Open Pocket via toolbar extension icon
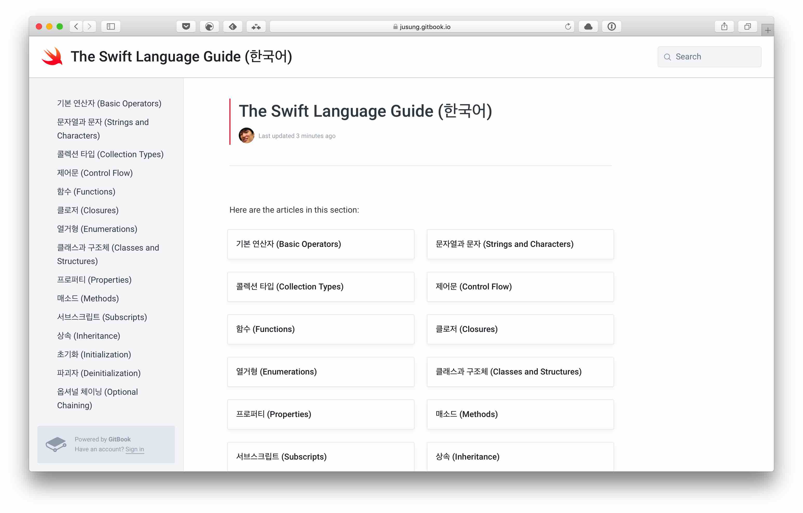This screenshot has width=803, height=513. coord(186,27)
